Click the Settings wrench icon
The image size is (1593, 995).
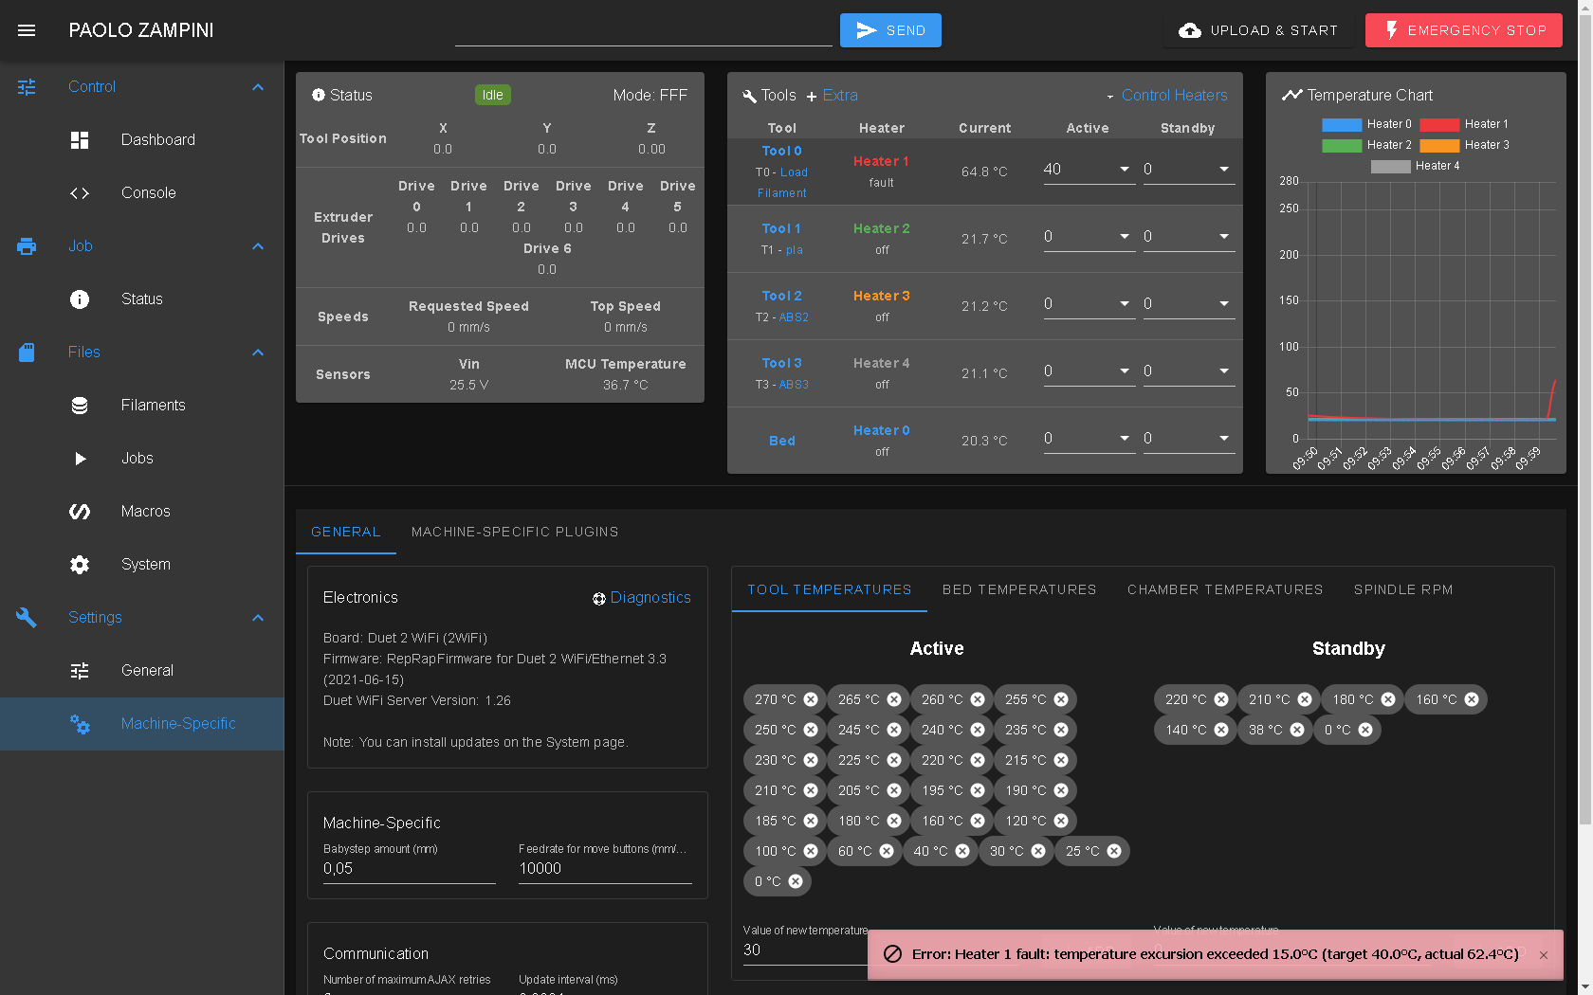[x=27, y=618]
